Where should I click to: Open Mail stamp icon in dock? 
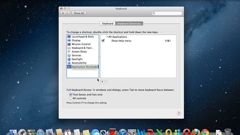tap(49, 132)
